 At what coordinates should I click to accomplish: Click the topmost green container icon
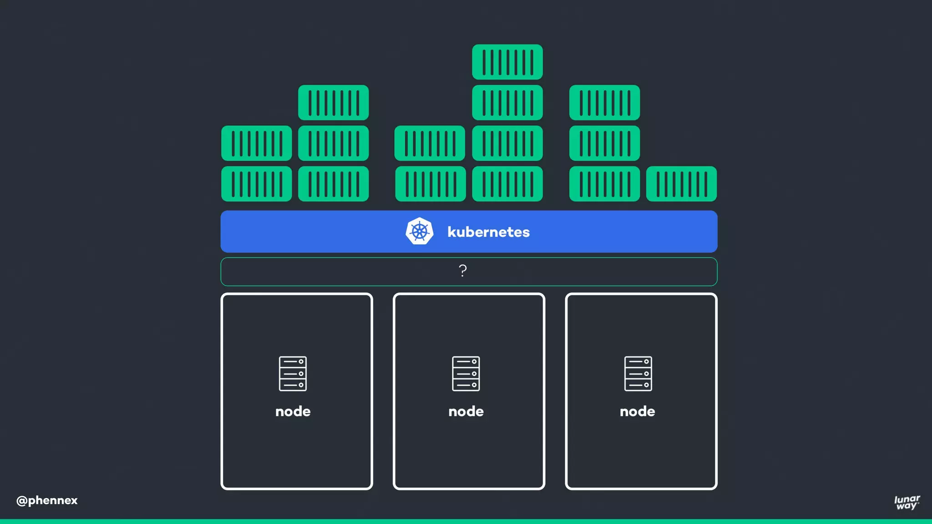click(507, 62)
